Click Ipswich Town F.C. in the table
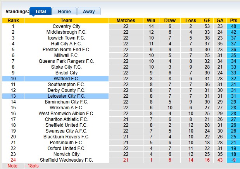The image size is (240, 169). [x=66, y=38]
